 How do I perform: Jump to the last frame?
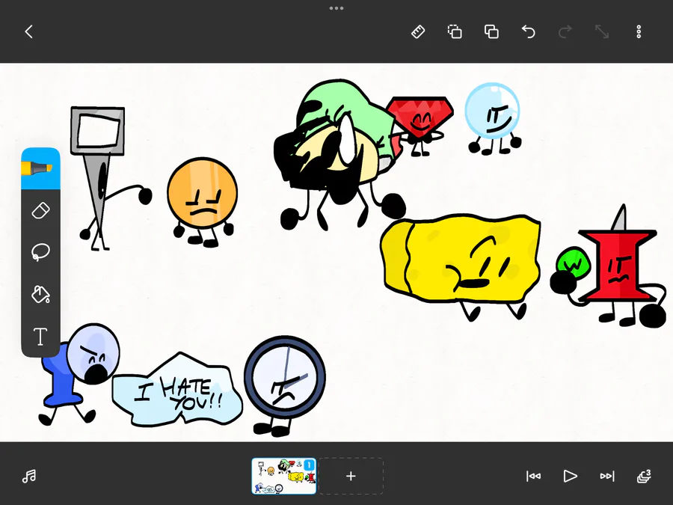point(607,477)
